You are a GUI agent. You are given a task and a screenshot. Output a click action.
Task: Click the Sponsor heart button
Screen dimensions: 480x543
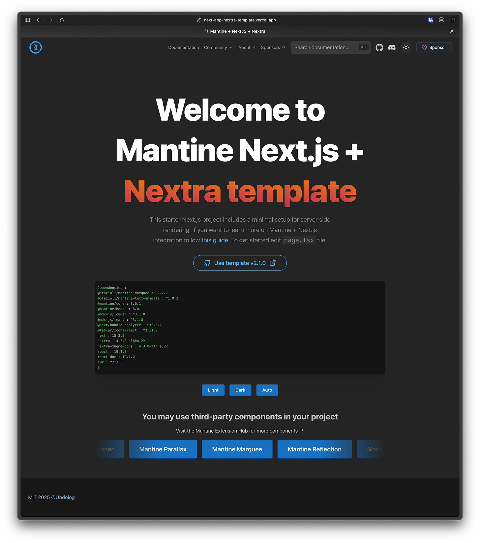pyautogui.click(x=434, y=47)
